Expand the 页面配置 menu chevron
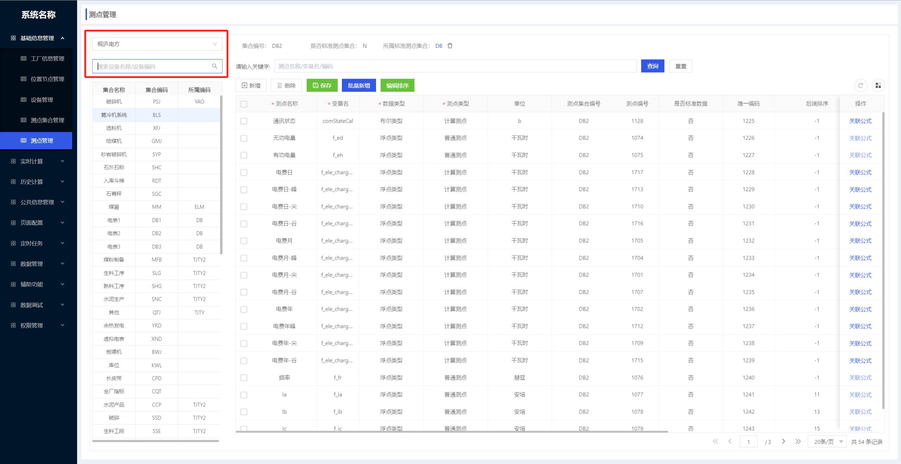Screen dimensions: 901x464 (x=63, y=223)
